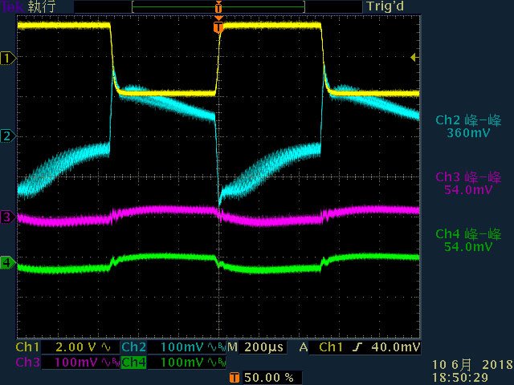
Task: Click the yellow trigger level arrow
Action: 414,58
